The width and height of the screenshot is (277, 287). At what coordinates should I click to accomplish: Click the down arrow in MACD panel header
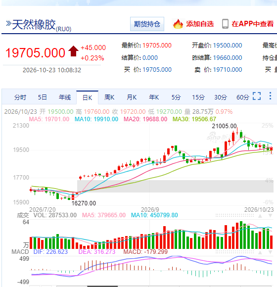tap(270, 252)
